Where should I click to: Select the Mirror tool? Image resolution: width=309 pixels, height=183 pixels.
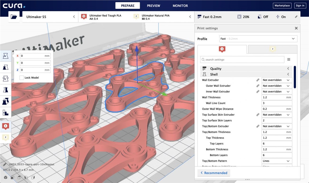(x=5, y=90)
